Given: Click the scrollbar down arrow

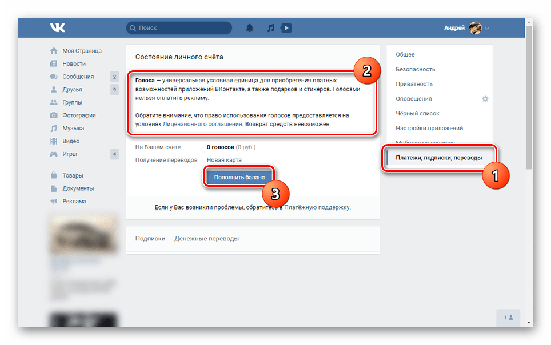Looking at the screenshot, I should tap(529, 323).
